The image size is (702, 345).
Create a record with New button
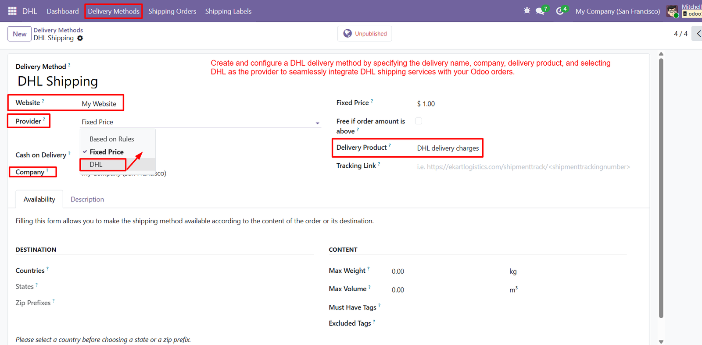19,34
